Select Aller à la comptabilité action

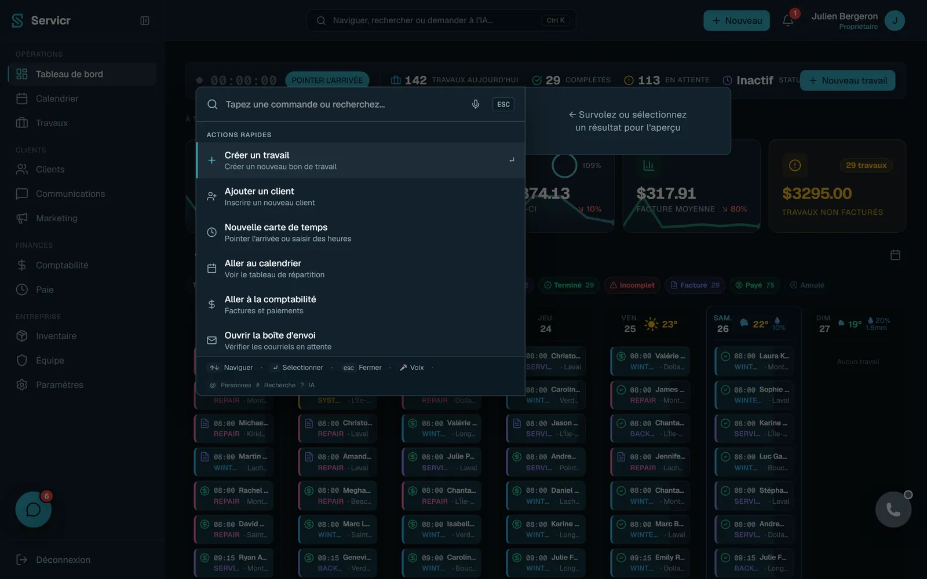[x=360, y=305]
